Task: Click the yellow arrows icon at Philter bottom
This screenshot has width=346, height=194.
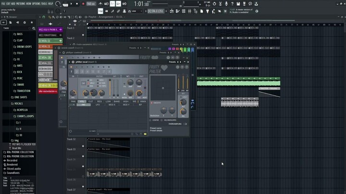Action: click(x=145, y=134)
